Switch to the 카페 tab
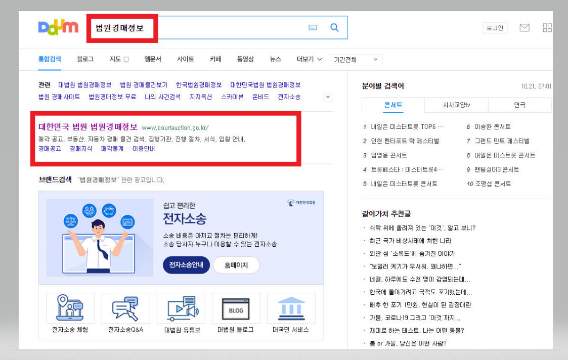Screen dimensions: 568x360 [215, 59]
